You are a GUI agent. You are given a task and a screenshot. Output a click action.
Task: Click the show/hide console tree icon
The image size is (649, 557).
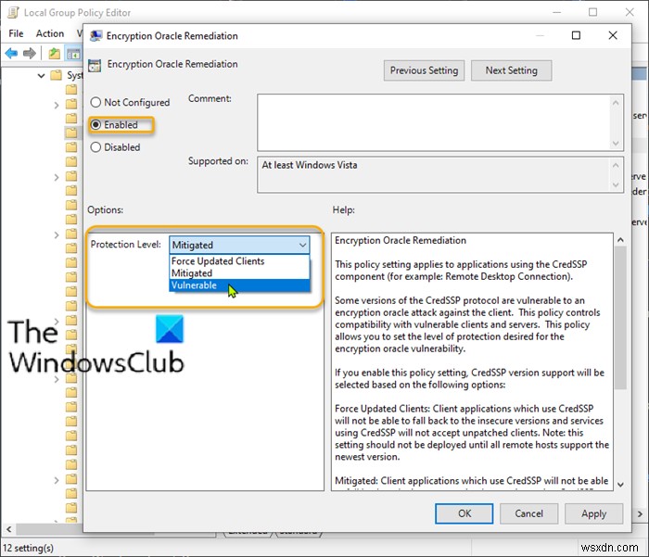pyautogui.click(x=73, y=54)
